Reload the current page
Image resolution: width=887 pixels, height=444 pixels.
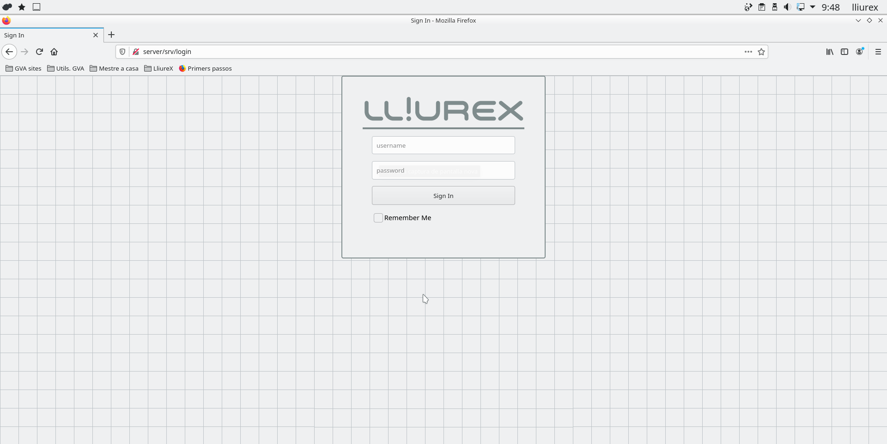39,52
